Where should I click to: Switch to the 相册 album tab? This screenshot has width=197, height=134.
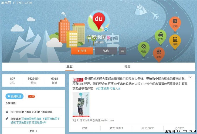(x=127, y=66)
